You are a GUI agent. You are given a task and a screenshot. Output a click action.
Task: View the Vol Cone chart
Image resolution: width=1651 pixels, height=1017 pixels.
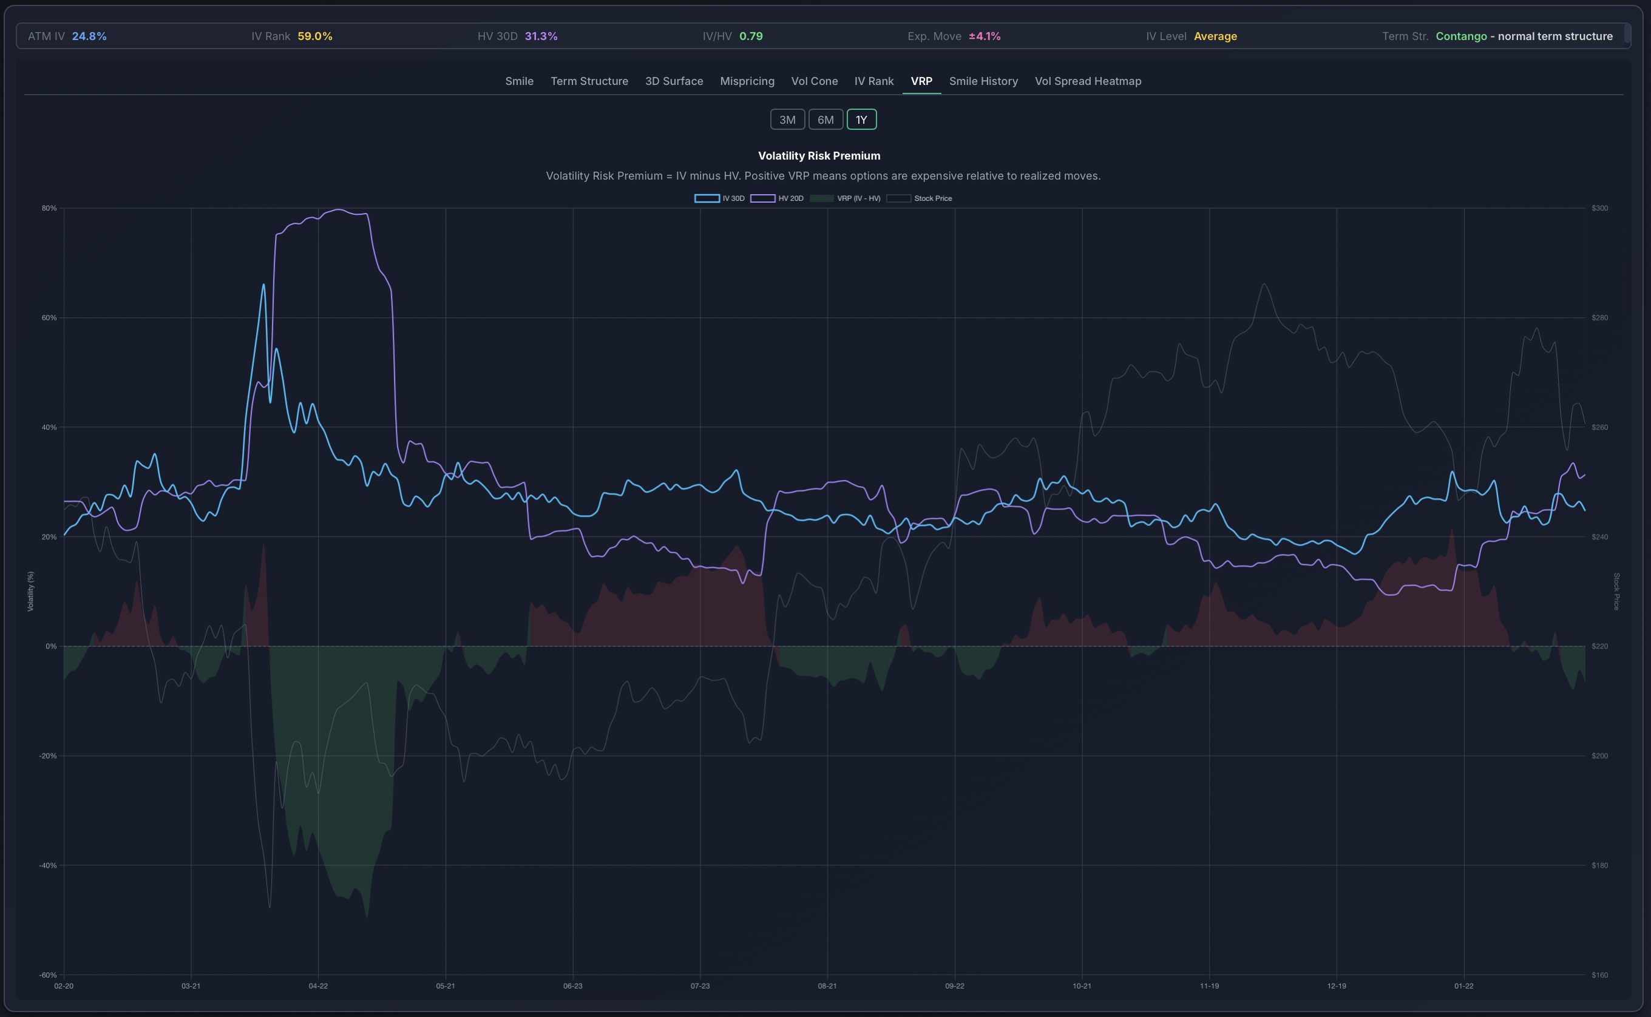[x=814, y=81]
